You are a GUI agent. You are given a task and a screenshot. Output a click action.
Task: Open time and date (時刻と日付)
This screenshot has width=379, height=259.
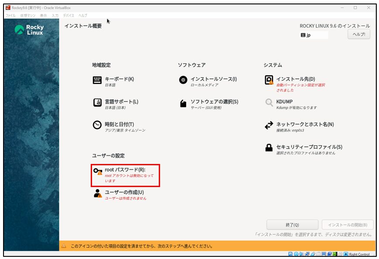coord(119,125)
